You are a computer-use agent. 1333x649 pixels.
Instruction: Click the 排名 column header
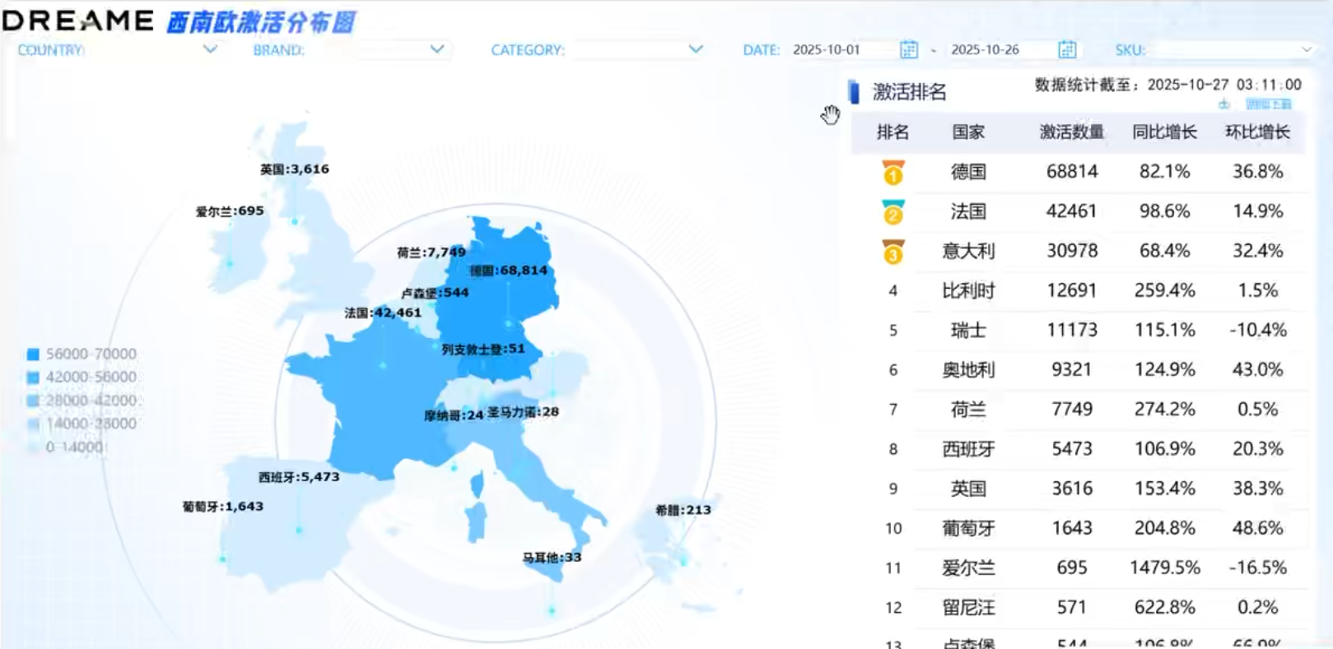pos(893,132)
